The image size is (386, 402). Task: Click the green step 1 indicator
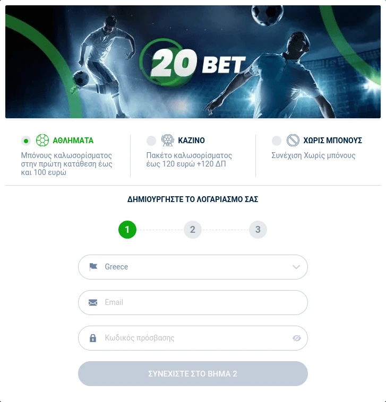pos(127,230)
